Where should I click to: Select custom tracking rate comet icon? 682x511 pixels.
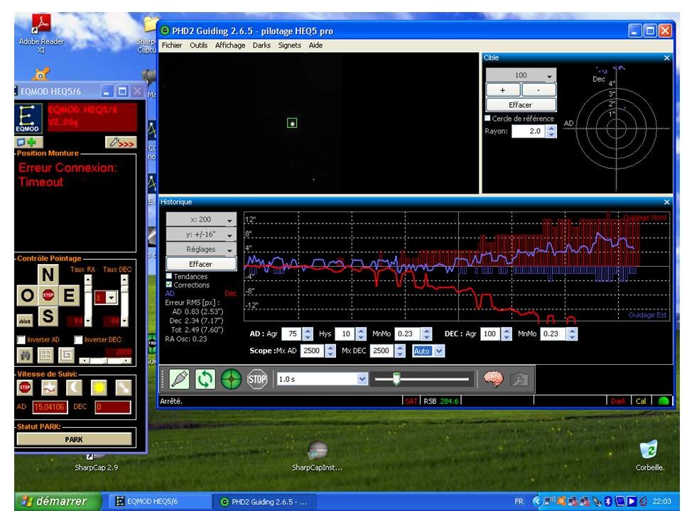(x=124, y=388)
